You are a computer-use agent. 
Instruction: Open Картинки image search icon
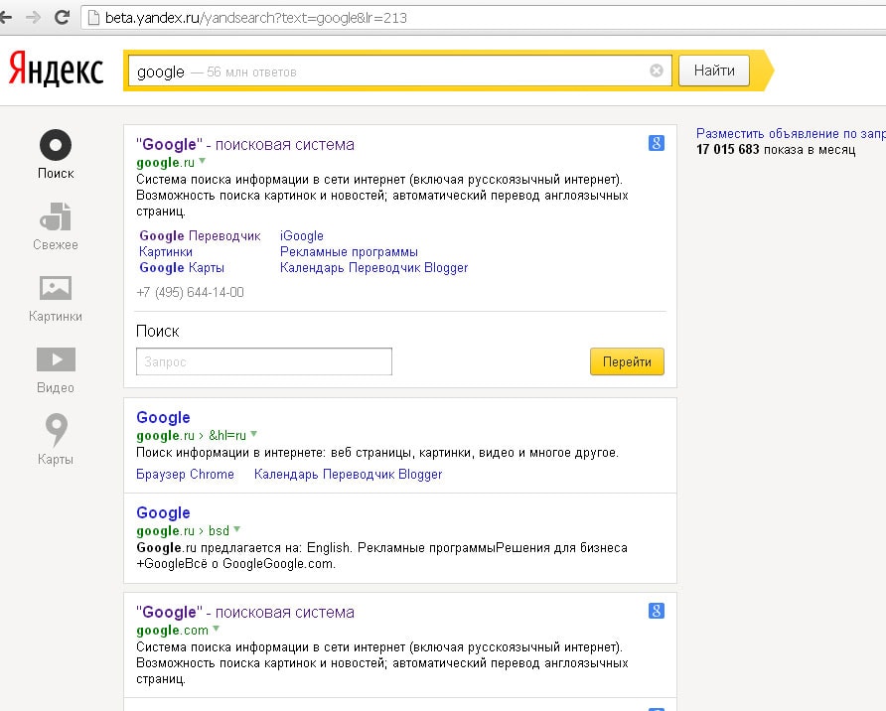[56, 289]
